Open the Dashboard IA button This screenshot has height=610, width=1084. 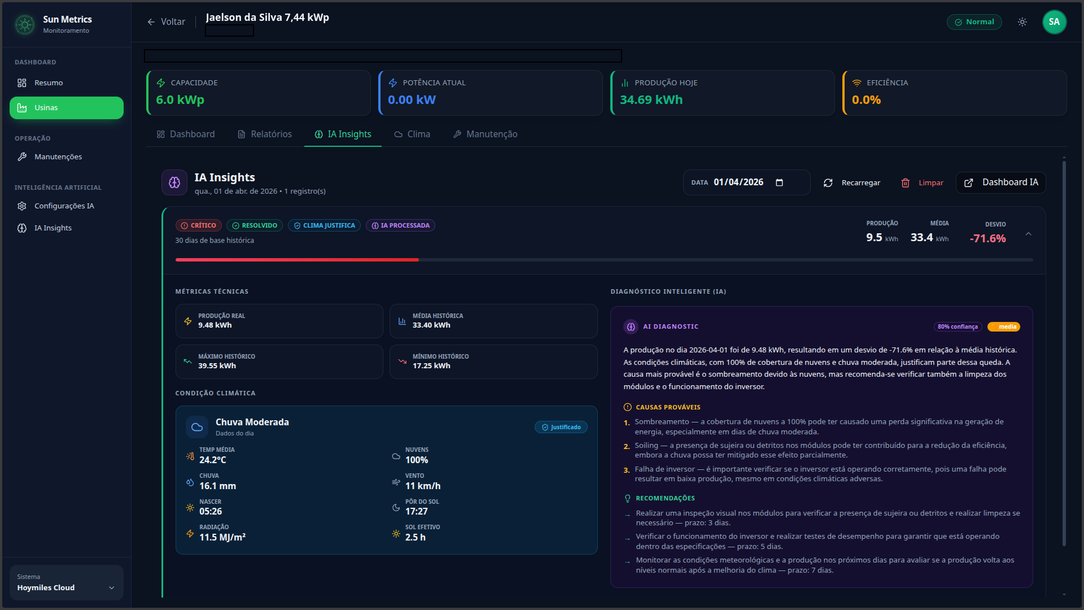[x=1000, y=182]
